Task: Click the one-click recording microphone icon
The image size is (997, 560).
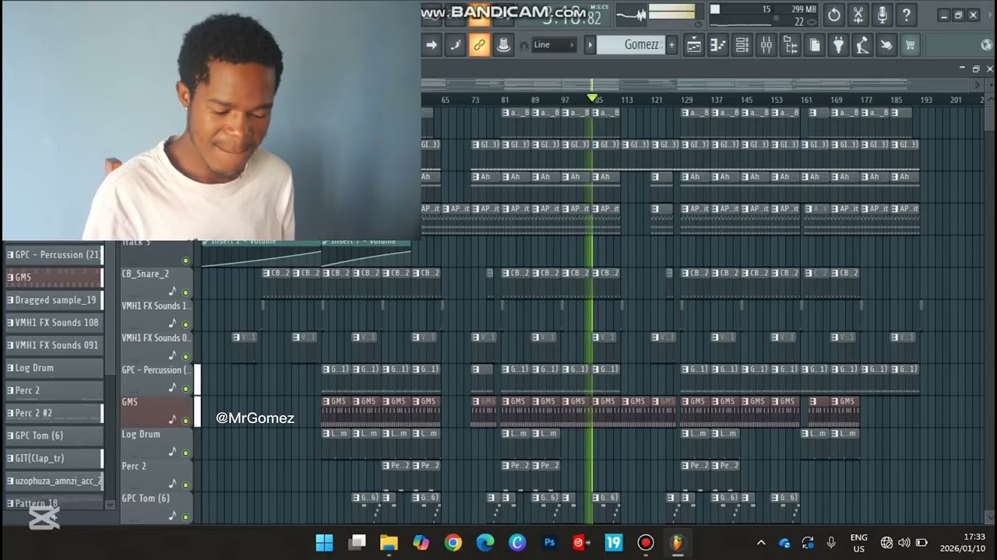Action: click(883, 15)
